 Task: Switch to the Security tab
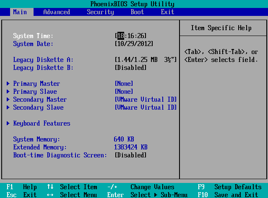point(100,12)
